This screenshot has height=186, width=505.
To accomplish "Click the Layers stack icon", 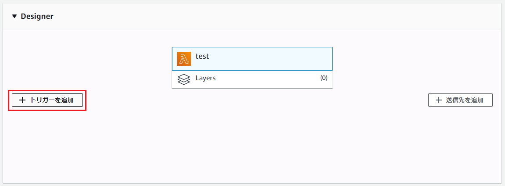I will point(184,79).
